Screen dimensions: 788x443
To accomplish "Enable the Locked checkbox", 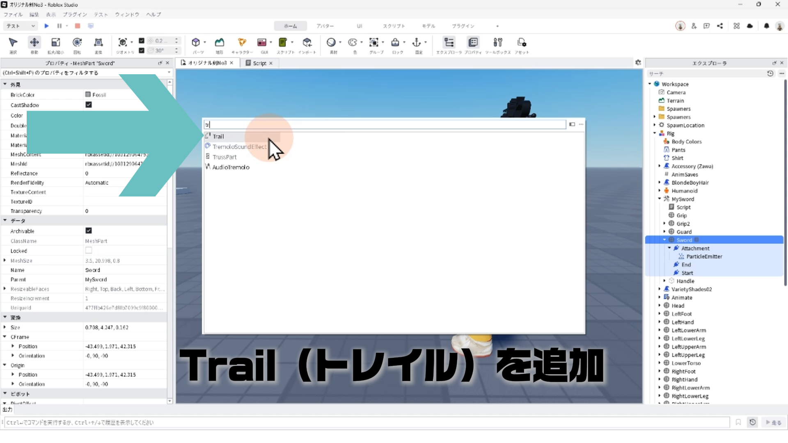I will 89,251.
